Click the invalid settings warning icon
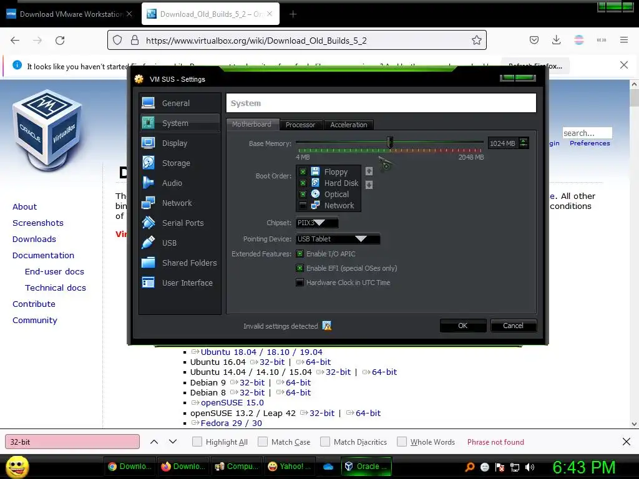Viewport: 639px width, 479px height. [x=327, y=326]
